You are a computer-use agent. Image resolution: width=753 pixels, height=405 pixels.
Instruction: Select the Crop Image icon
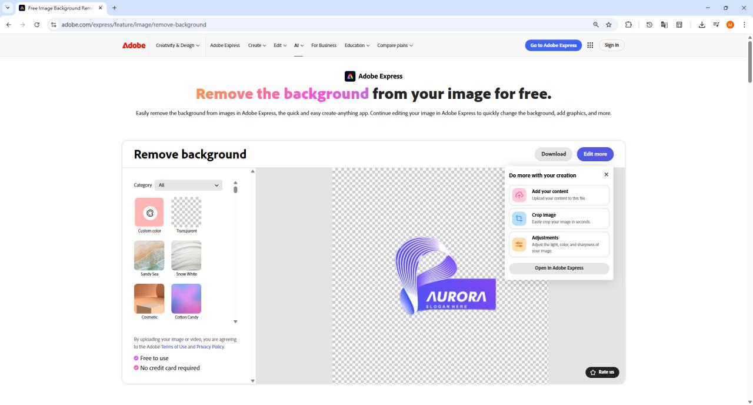click(519, 218)
